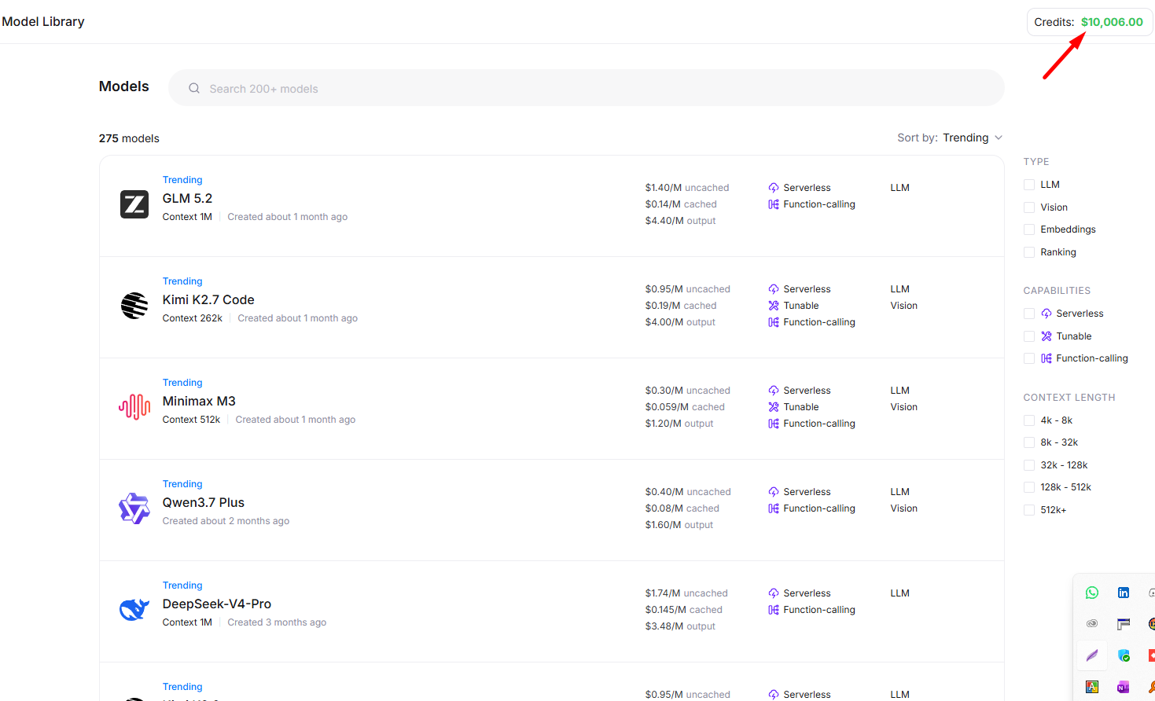Check the Vision type filter
This screenshot has height=701, width=1155.
tap(1029, 207)
